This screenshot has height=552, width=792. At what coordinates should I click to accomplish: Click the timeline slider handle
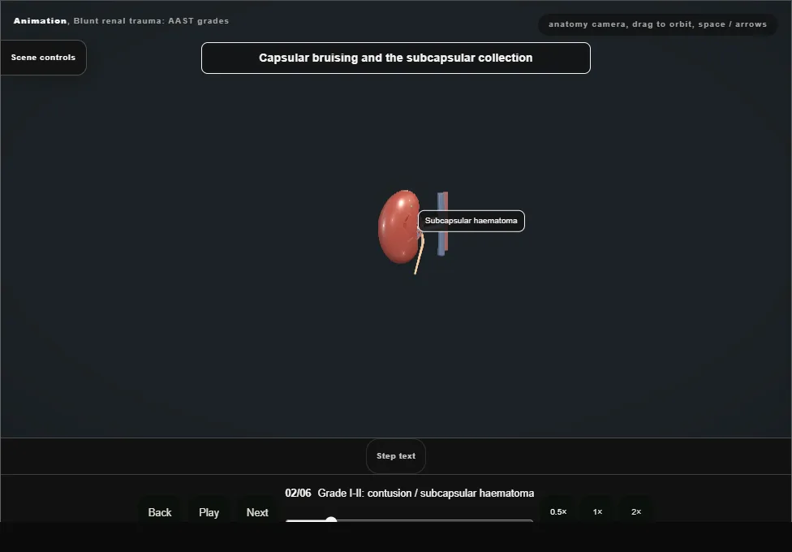331,520
